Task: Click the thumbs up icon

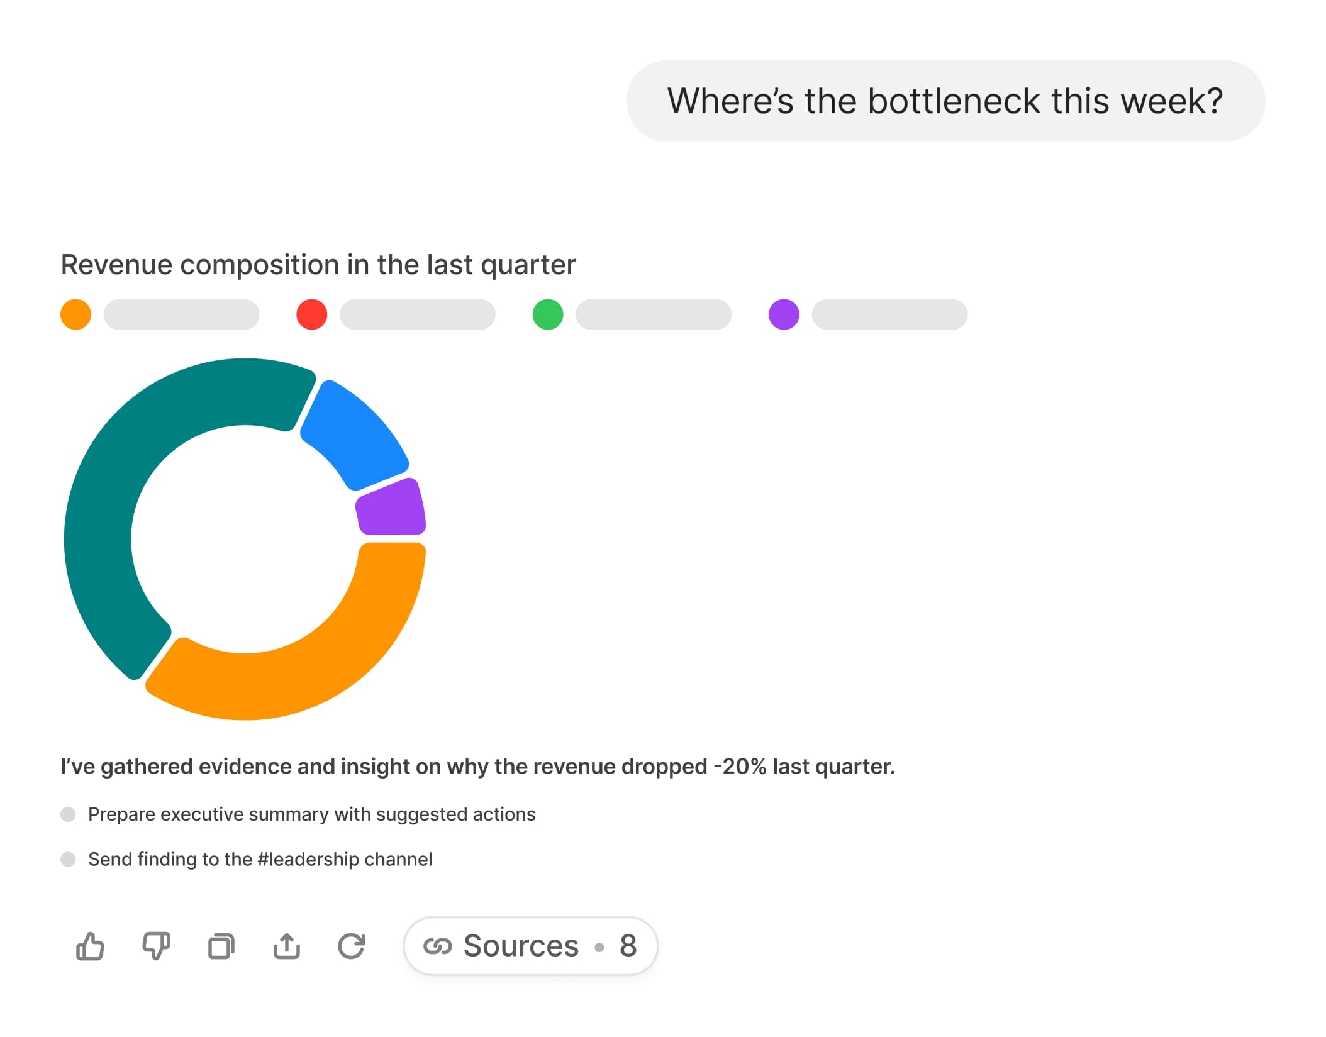Action: pos(90,946)
